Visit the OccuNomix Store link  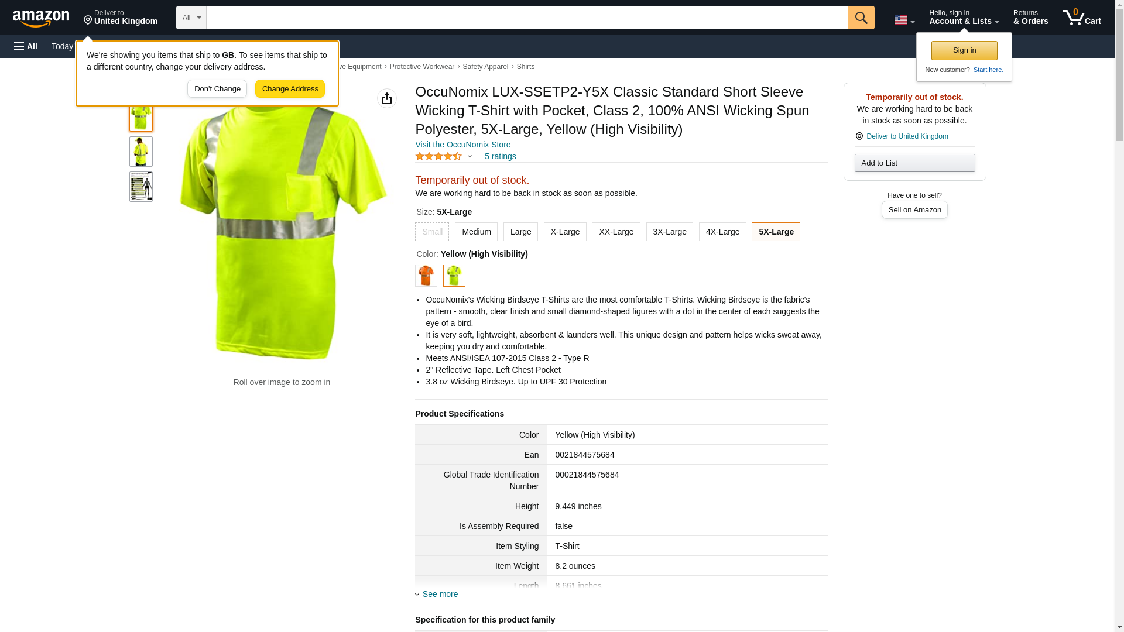462,145
